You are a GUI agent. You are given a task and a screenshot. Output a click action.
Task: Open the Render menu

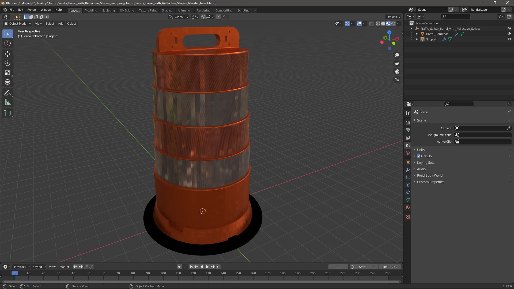click(x=32, y=10)
